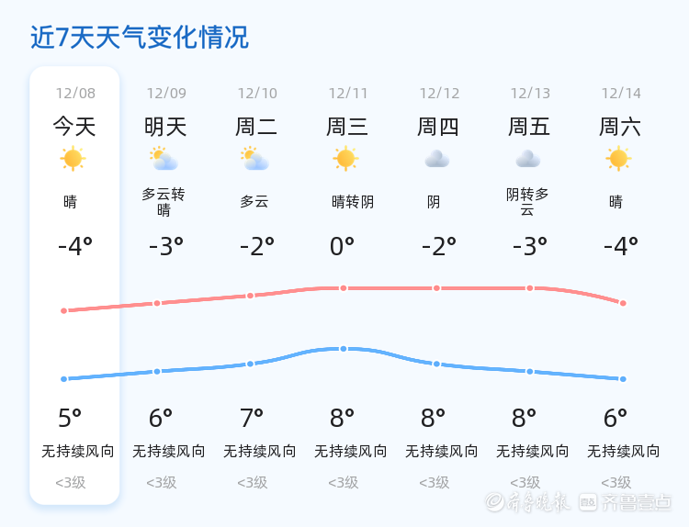Click the sun icon under 周三
689x527 pixels.
point(345,159)
